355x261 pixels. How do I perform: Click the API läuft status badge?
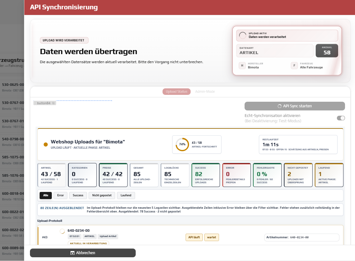pyautogui.click(x=194, y=237)
